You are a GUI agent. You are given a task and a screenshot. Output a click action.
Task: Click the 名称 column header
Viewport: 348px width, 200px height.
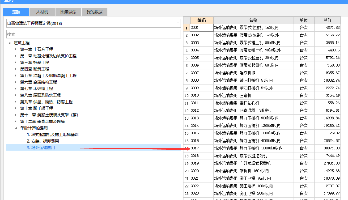[253, 20]
